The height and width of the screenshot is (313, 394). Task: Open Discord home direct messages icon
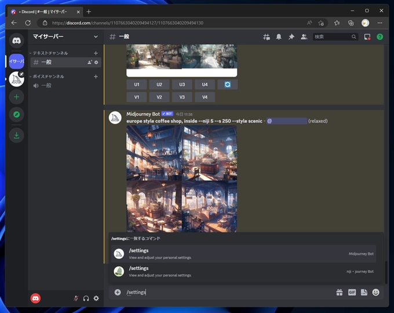[x=17, y=41]
